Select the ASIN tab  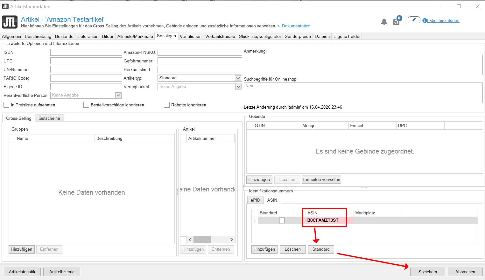(x=272, y=200)
